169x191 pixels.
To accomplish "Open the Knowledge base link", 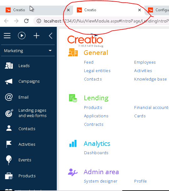I will click(151, 79).
